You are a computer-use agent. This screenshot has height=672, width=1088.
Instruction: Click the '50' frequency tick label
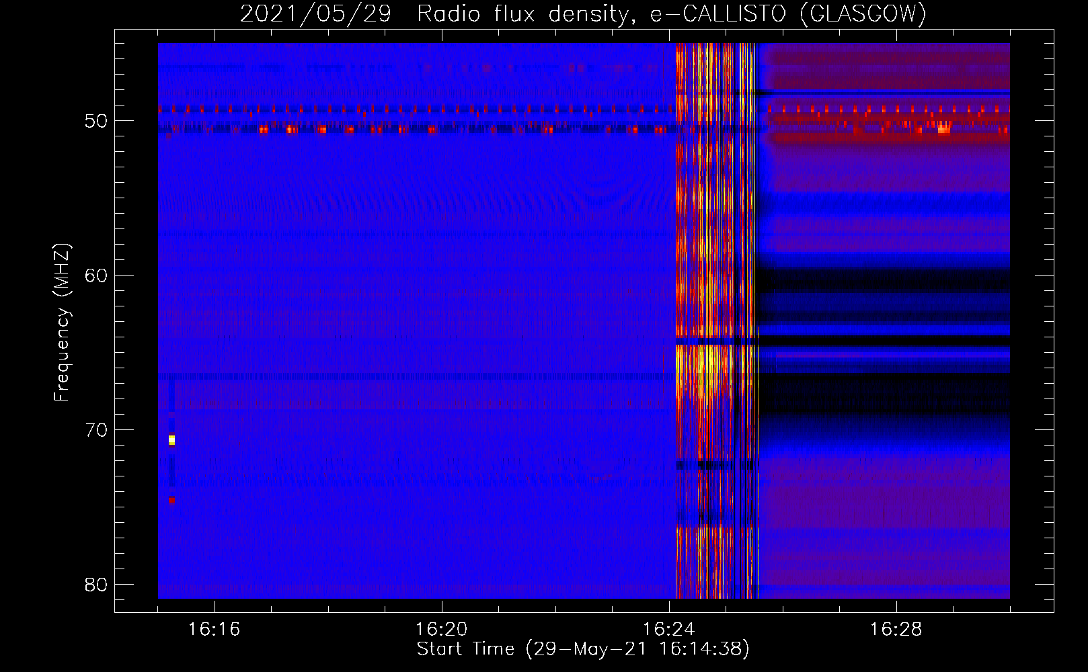pos(96,121)
